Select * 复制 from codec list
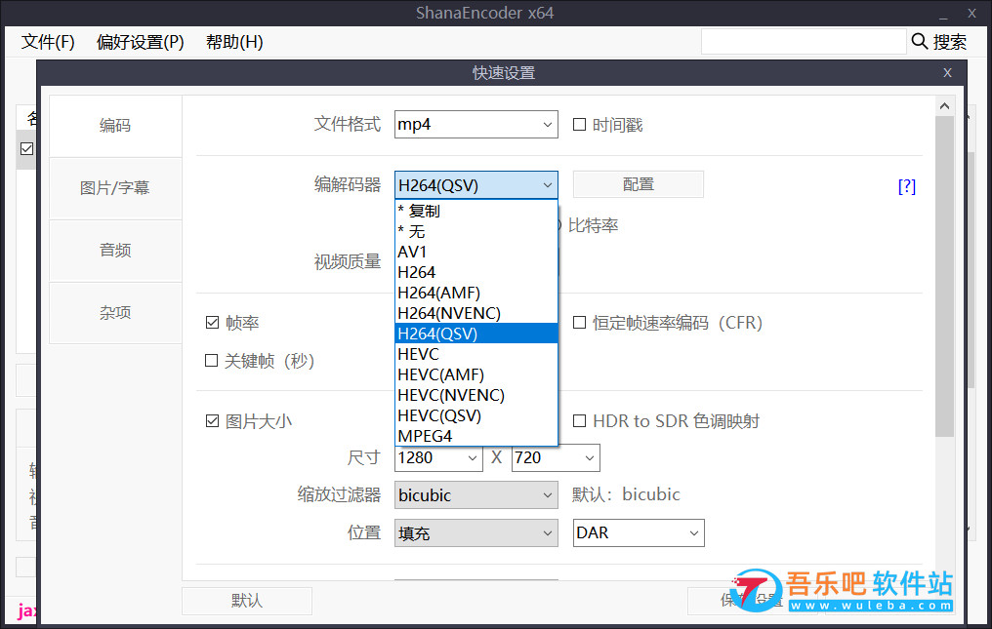 (x=475, y=212)
